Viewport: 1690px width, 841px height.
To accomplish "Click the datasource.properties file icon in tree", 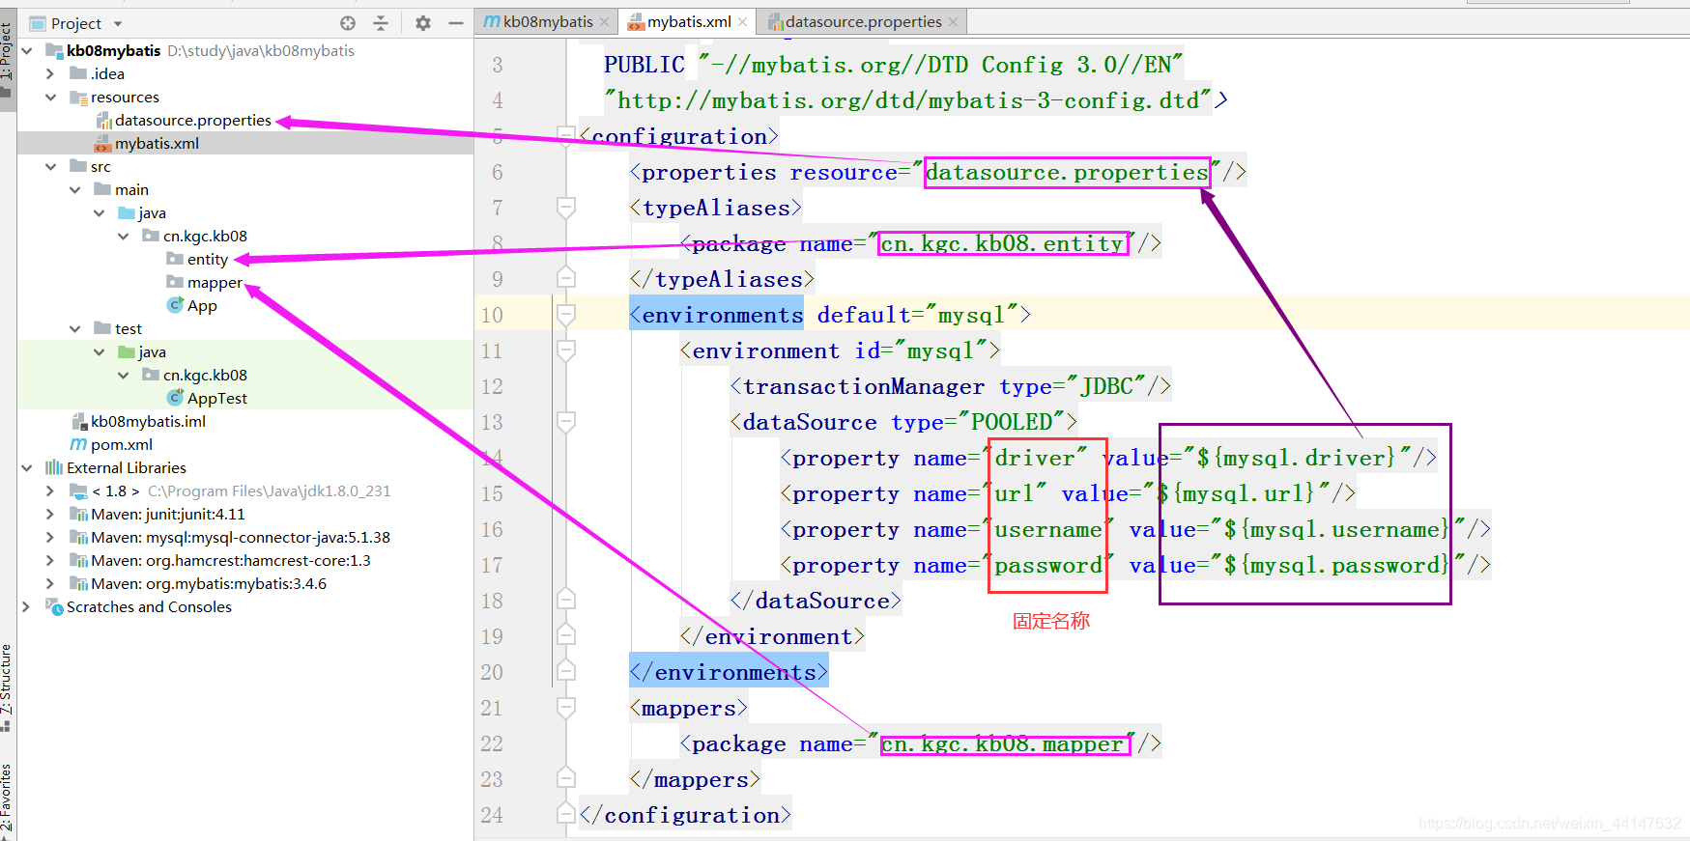I will click(x=103, y=120).
